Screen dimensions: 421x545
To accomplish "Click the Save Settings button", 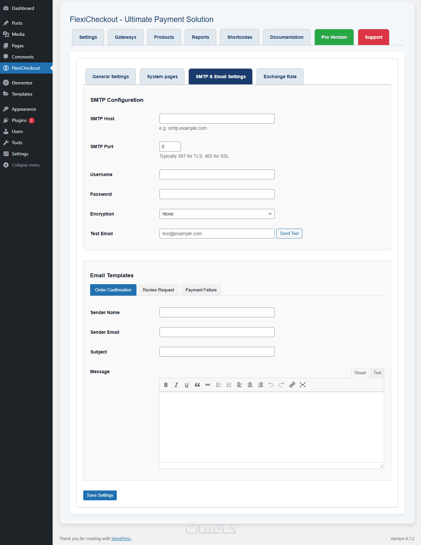I will point(100,495).
